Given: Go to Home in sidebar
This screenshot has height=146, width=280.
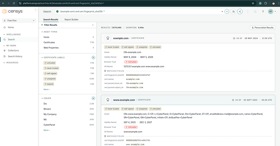Looking at the screenshot, I should click(x=11, y=27).
